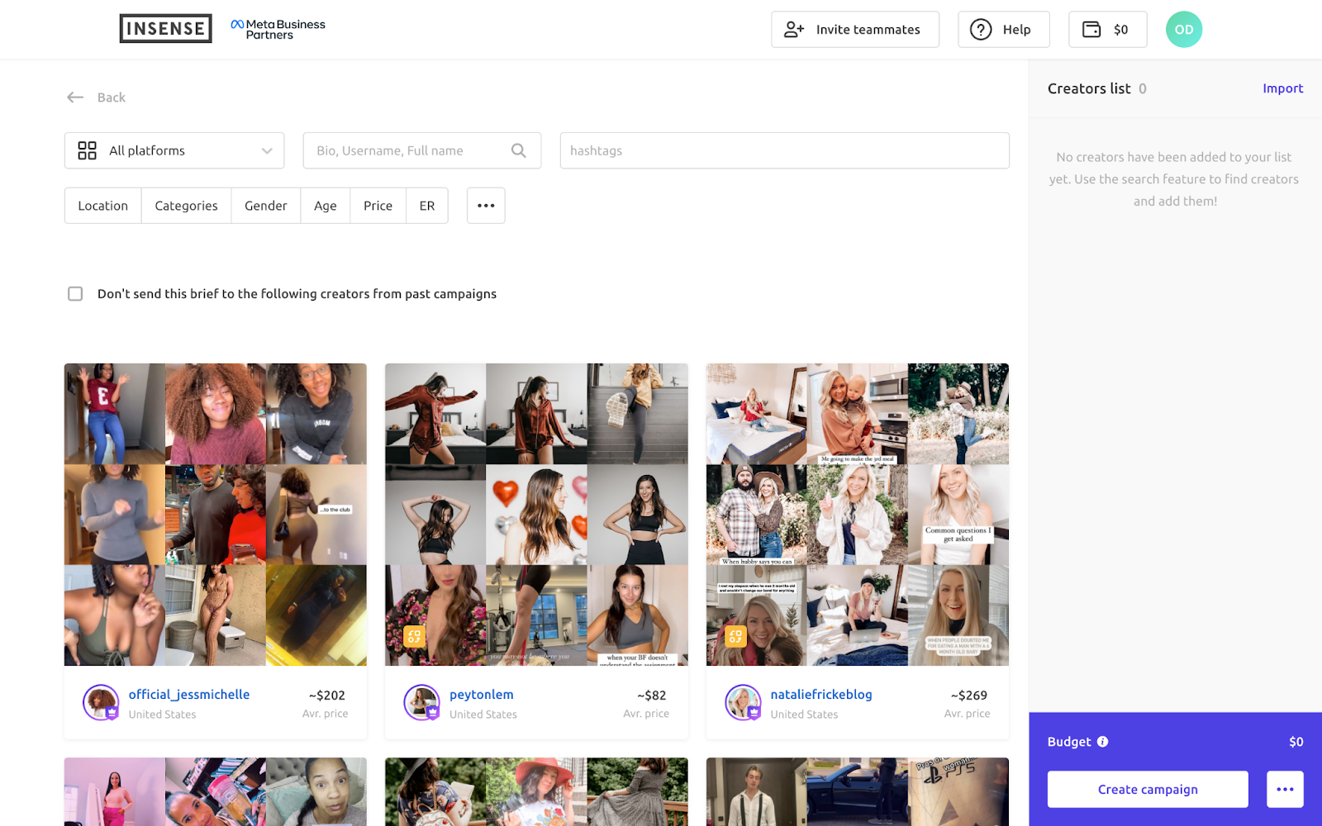Open the Gender filter
Screen dimensions: 1322x826
pos(266,206)
